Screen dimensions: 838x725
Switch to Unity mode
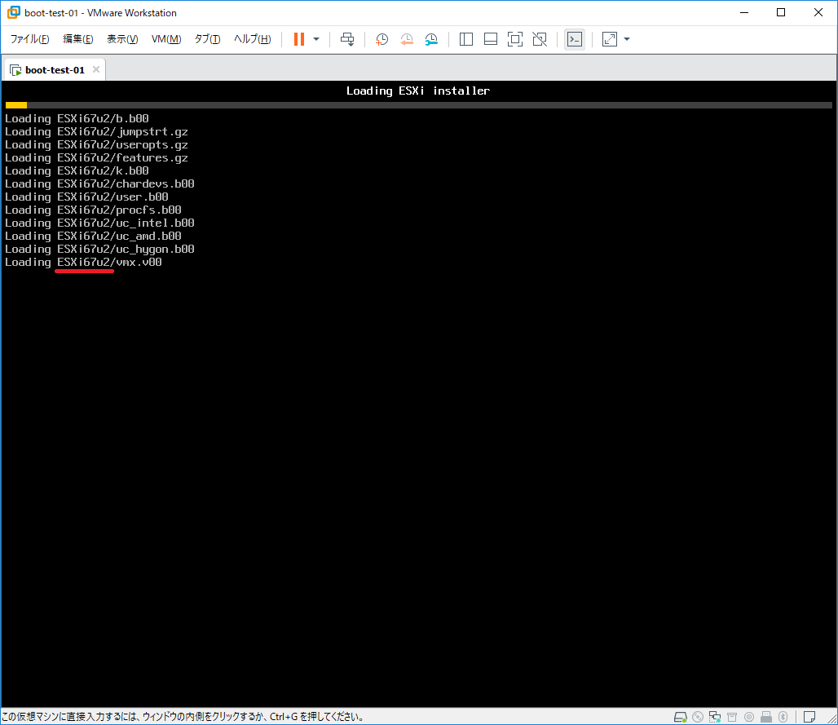[540, 39]
